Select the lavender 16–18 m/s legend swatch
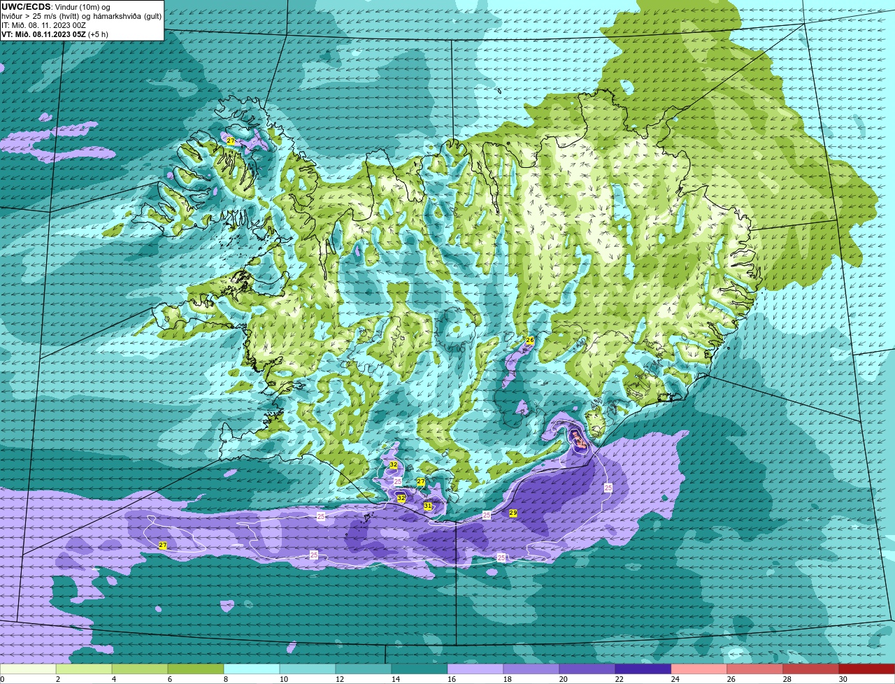This screenshot has width=895, height=684. 475,669
